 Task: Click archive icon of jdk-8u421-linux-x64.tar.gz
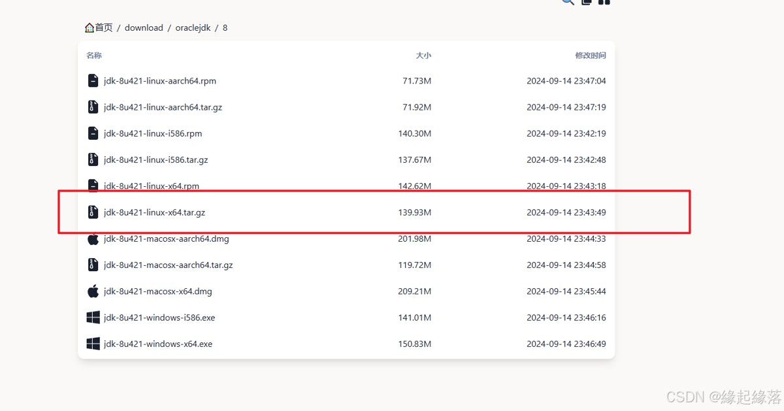point(93,212)
